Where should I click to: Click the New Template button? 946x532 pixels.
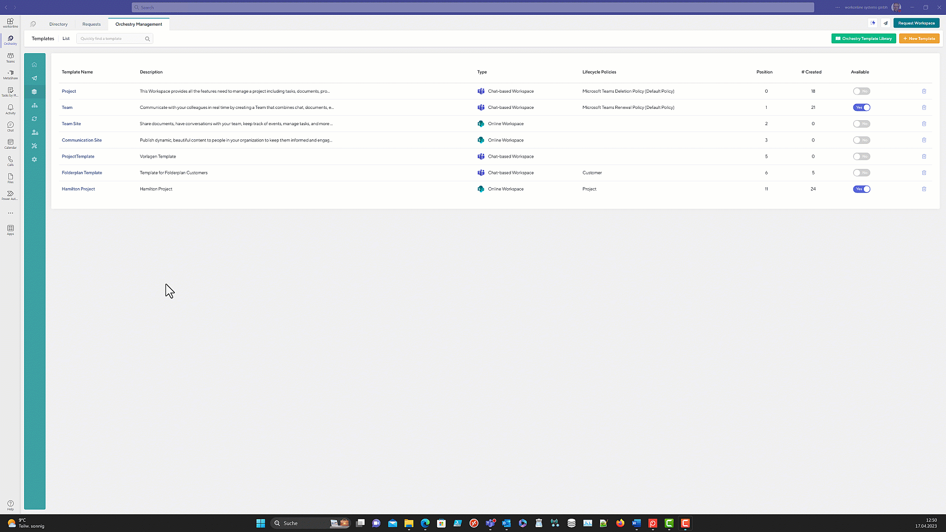(x=919, y=38)
